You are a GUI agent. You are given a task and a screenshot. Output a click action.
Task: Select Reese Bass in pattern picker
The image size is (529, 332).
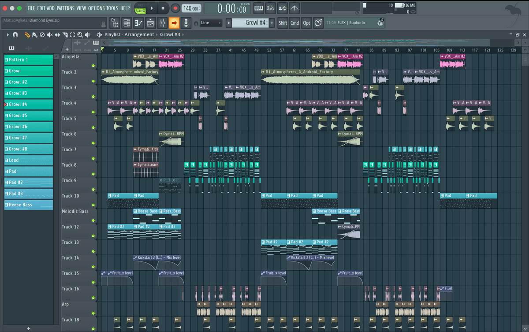pos(29,205)
